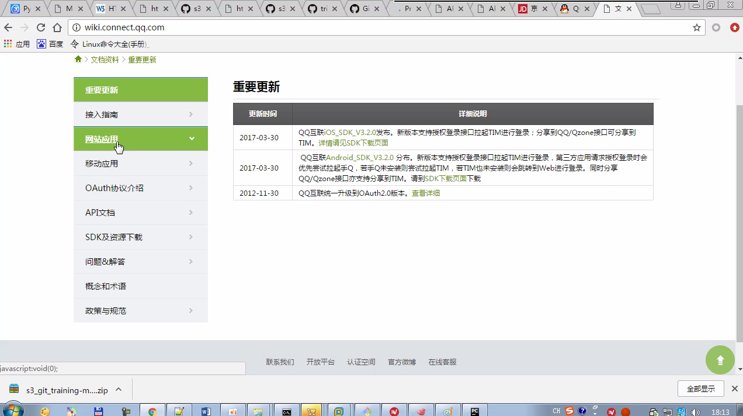Bookmark this page with the star
This screenshot has width=743, height=416.
[x=696, y=27]
